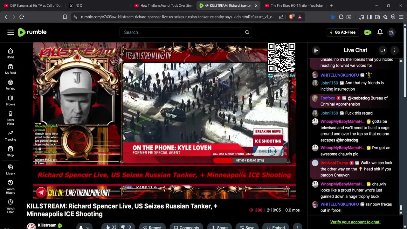Image resolution: width=407 pixels, height=229 pixels.
Task: Click the green upload video camera icon
Action: click(x=368, y=32)
